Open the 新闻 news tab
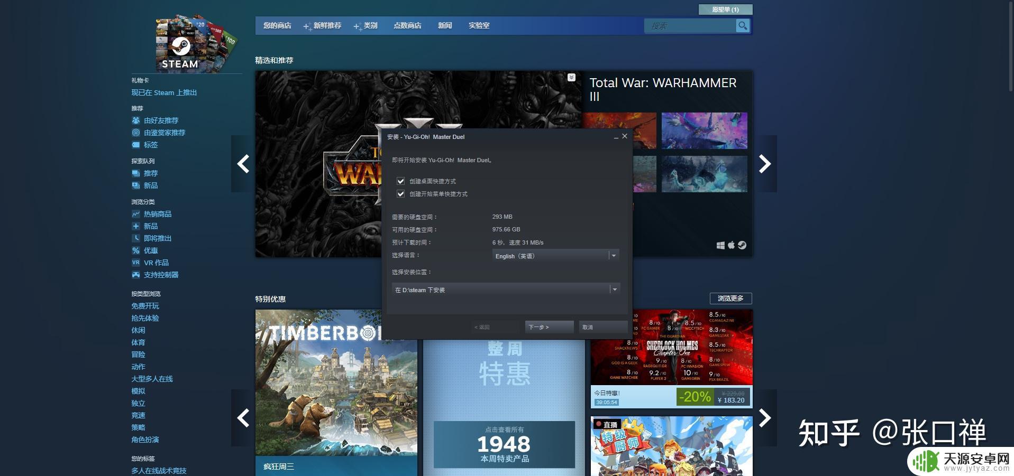 [445, 25]
